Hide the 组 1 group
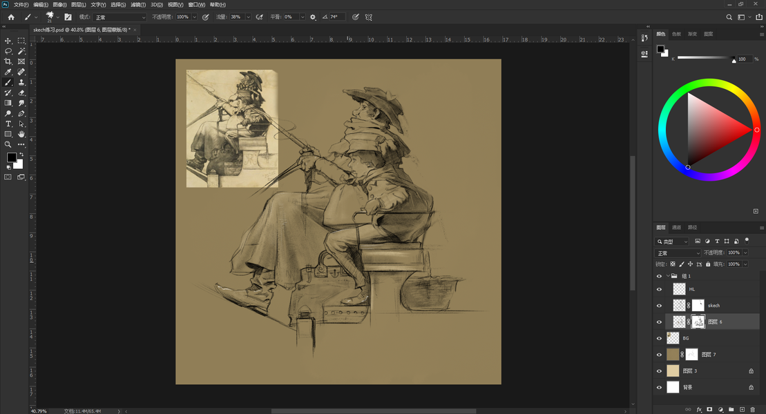This screenshot has width=766, height=414. 659,276
